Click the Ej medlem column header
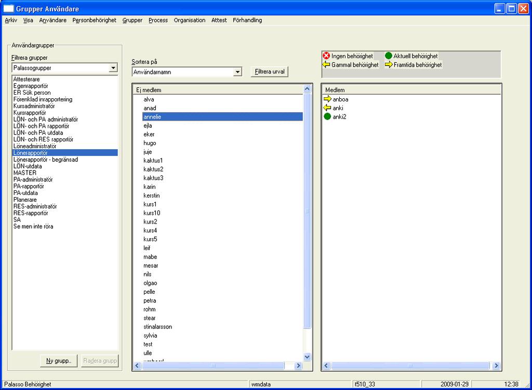The width and height of the screenshot is (532, 390). point(218,89)
